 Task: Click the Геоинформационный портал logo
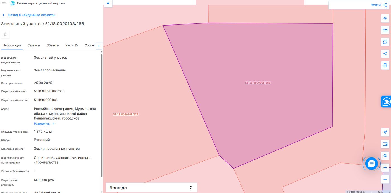point(37,3)
